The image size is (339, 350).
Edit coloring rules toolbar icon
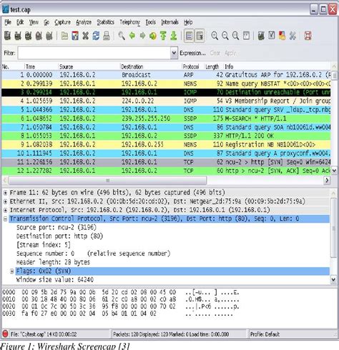coord(282,36)
